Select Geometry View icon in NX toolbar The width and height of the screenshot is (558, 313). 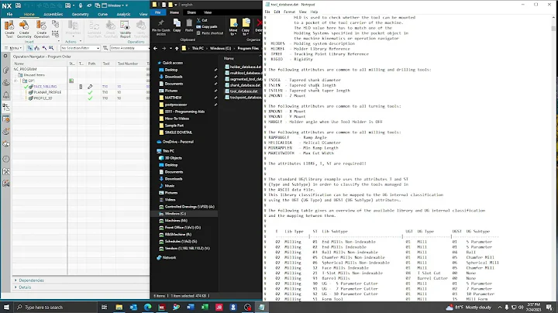44,48
